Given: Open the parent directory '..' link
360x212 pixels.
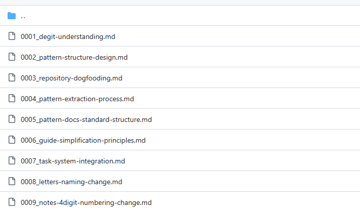Looking at the screenshot, I should click(x=23, y=16).
